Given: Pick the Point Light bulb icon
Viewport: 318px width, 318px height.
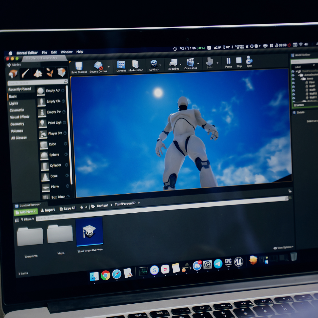Looking at the screenshot, I should coord(42,123).
